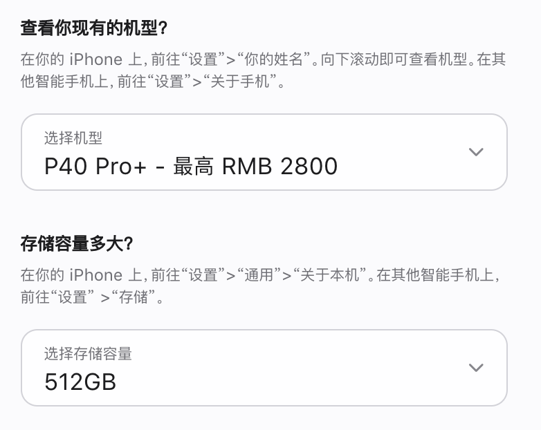Click the 设置 > 存储 instruction line
541x430 pixels.
92,297
